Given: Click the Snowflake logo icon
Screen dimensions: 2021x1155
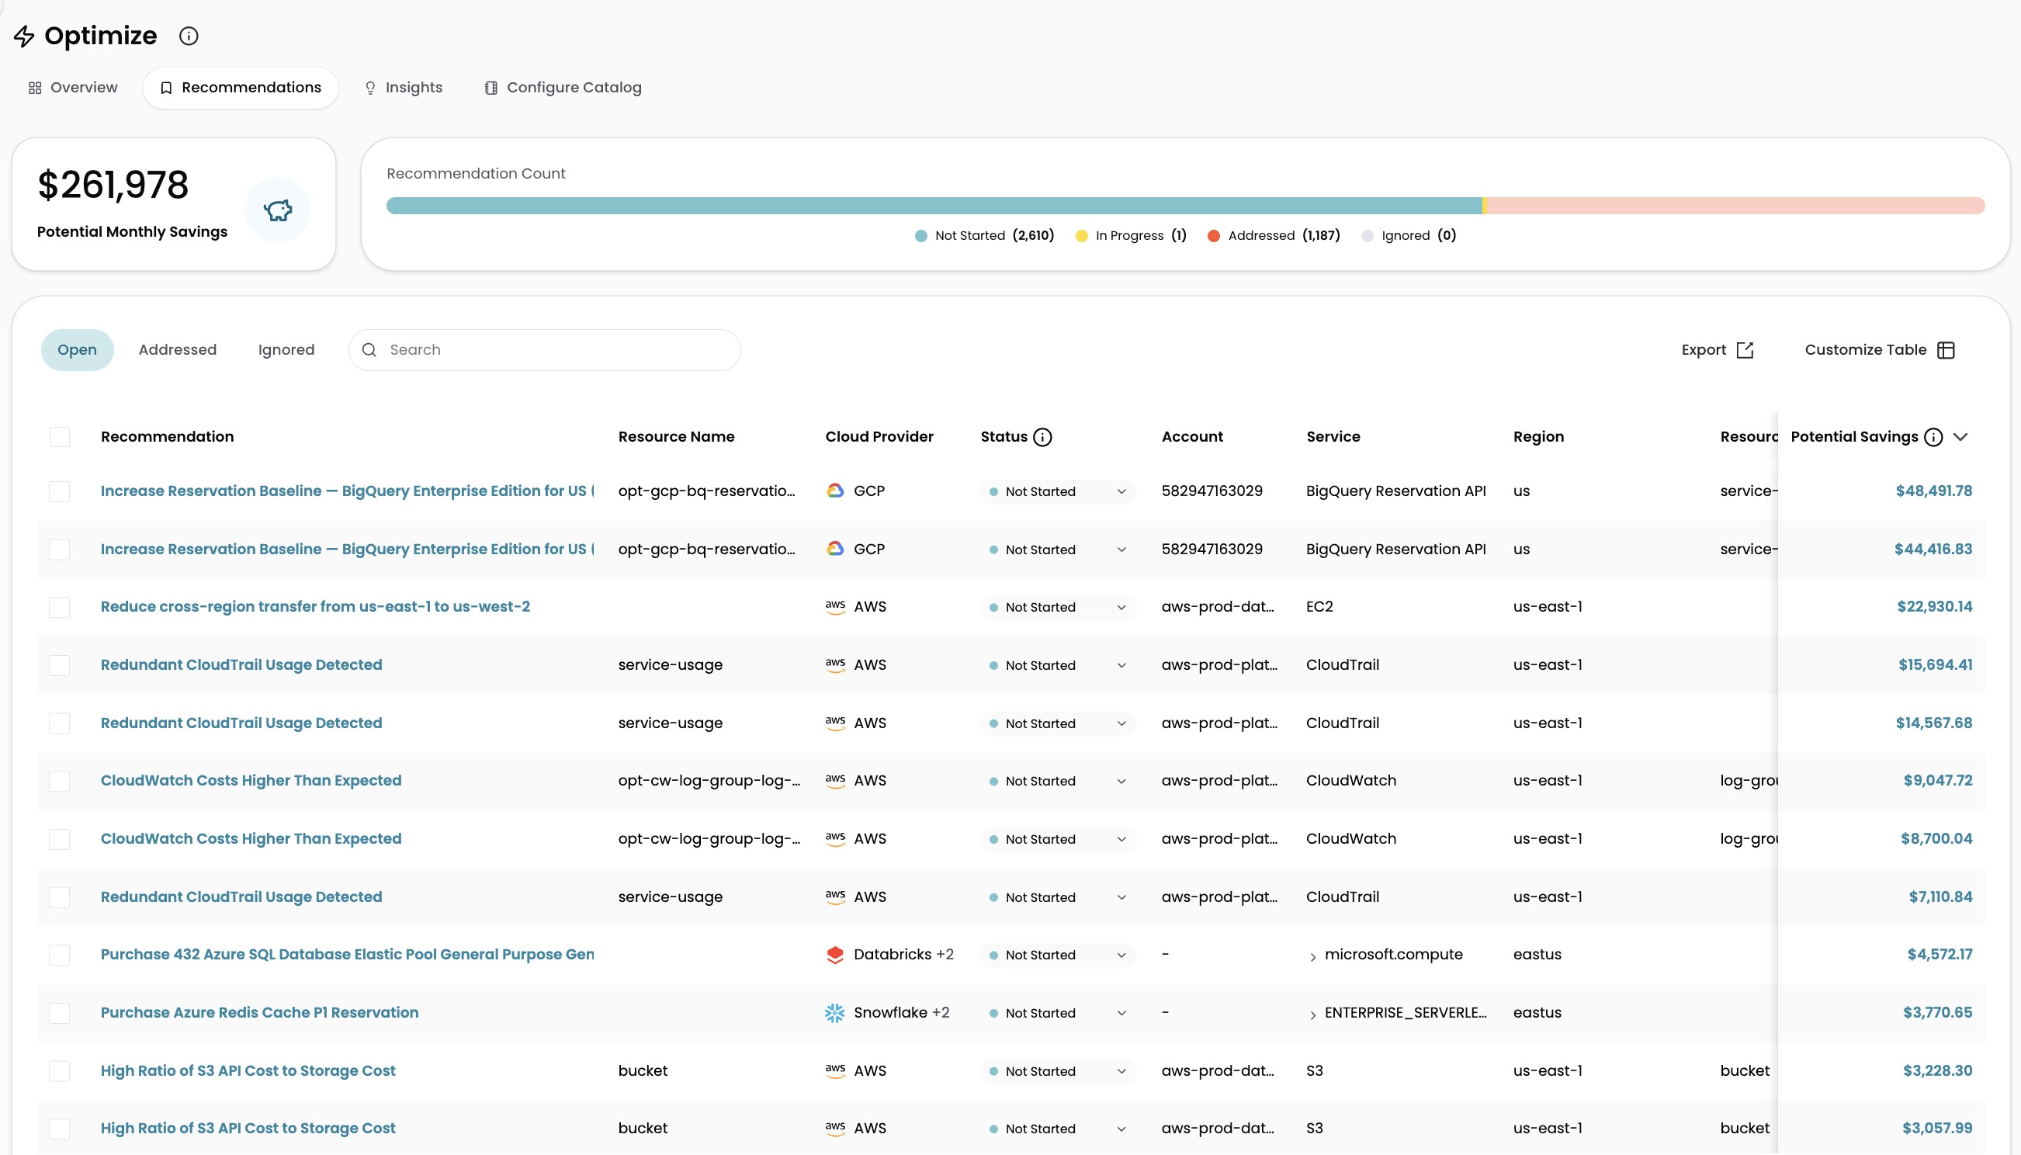Looking at the screenshot, I should [x=835, y=1013].
